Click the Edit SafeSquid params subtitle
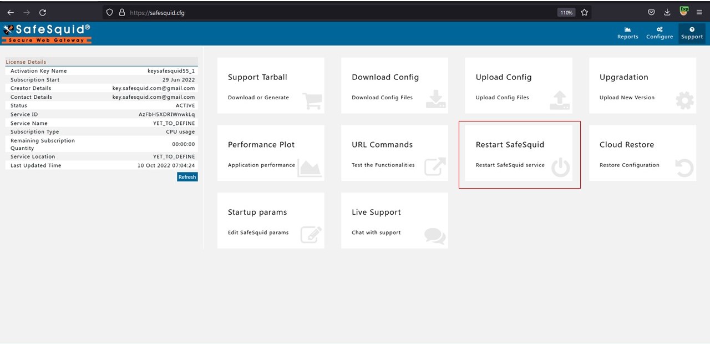The image size is (710, 344). tap(258, 232)
